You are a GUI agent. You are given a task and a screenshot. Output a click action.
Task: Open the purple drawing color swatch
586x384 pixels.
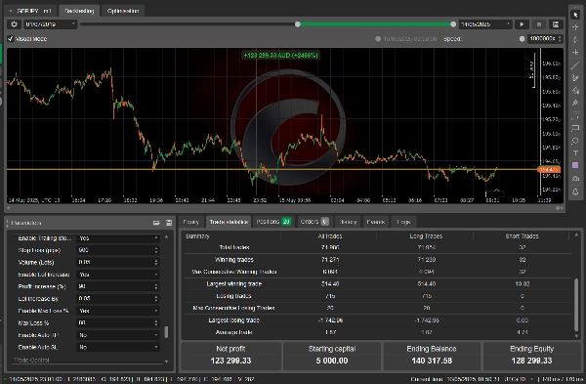[x=575, y=165]
